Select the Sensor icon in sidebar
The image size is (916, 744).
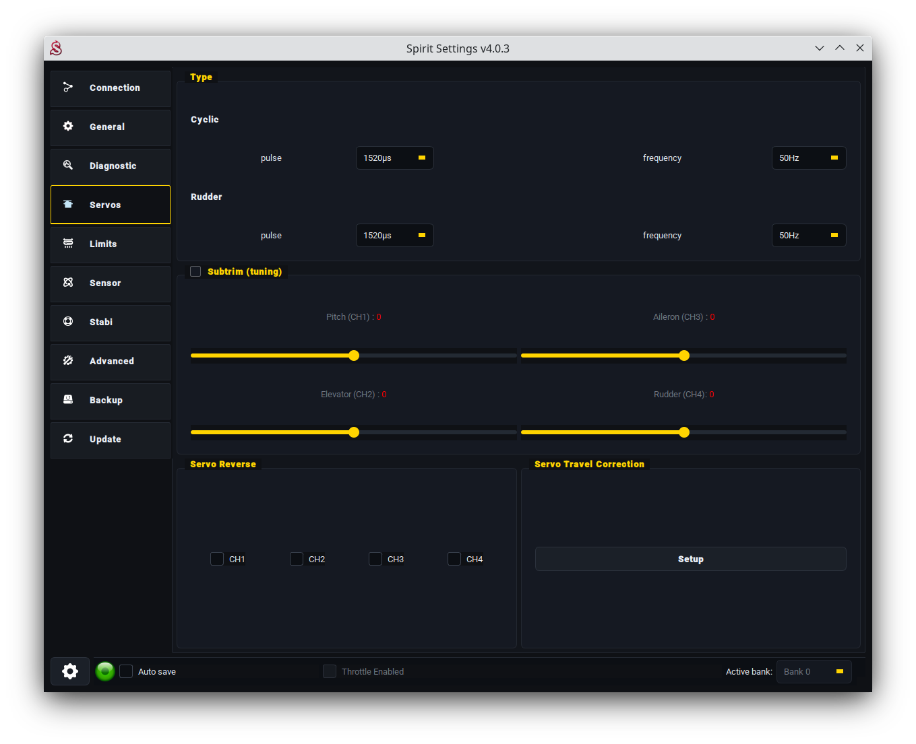coord(68,283)
